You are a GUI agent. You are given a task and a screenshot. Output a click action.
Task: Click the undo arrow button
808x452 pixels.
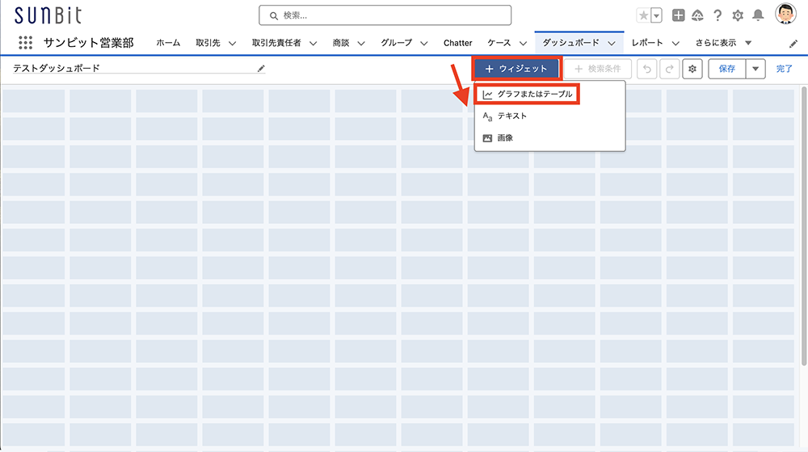click(x=646, y=69)
